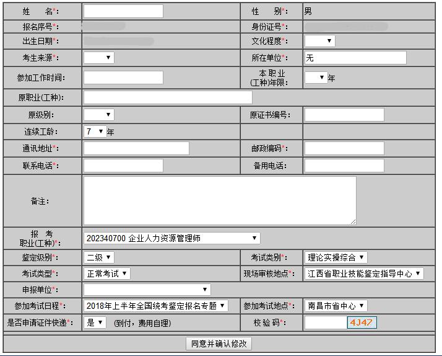Click the 备注 remarks text area
Screen dimensions: 442x356
[x=220, y=200]
